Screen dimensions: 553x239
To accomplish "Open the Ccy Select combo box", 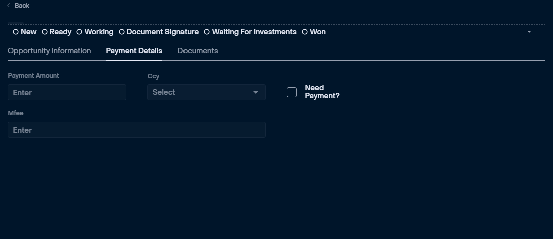I will pyautogui.click(x=207, y=92).
